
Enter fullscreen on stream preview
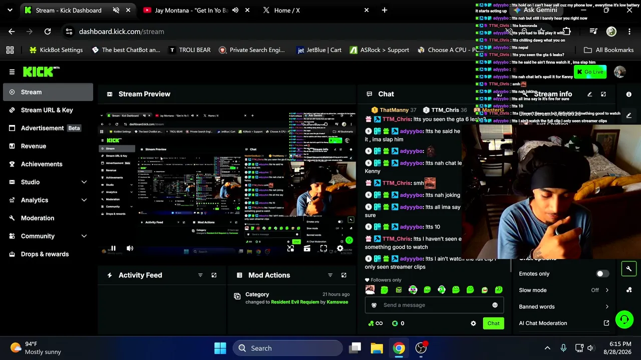[x=324, y=248]
